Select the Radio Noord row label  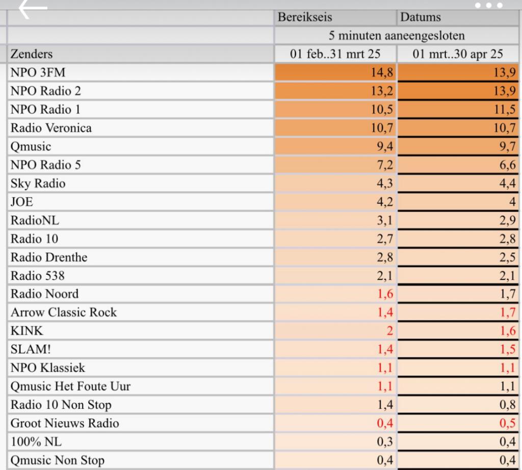point(140,294)
